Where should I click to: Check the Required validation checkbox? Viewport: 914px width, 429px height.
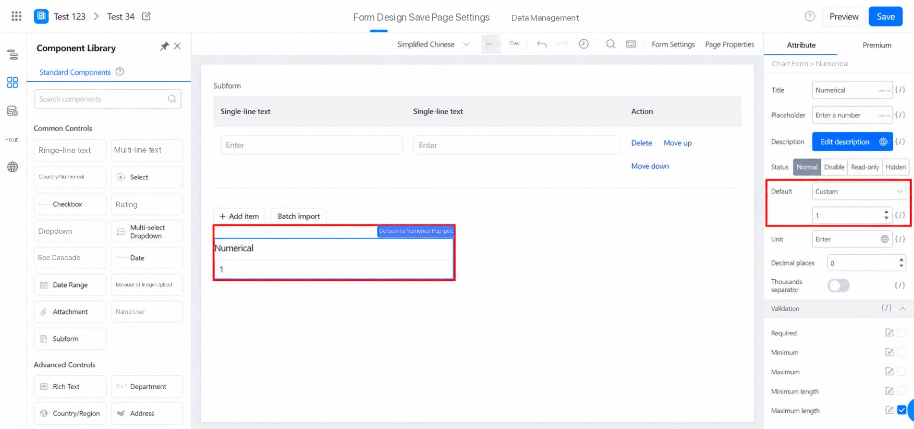pos(902,333)
